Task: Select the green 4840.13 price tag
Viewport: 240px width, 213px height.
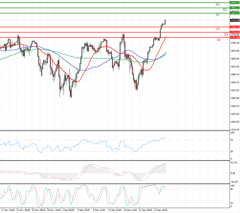Action: 235,8
